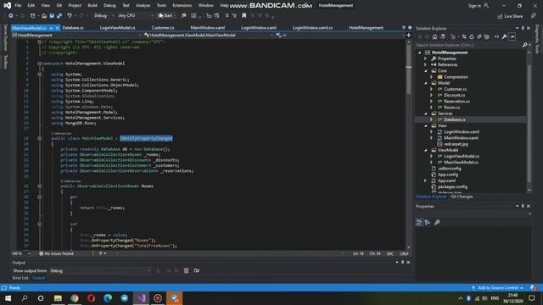The image size is (543, 305).
Task: Toggle Word Wrap icon in Output toolbar
Action: pyautogui.click(x=196, y=270)
